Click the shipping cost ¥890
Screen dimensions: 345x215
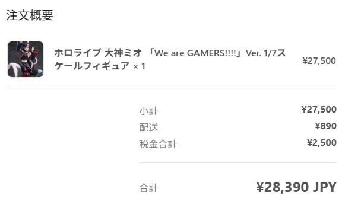tap(326, 126)
